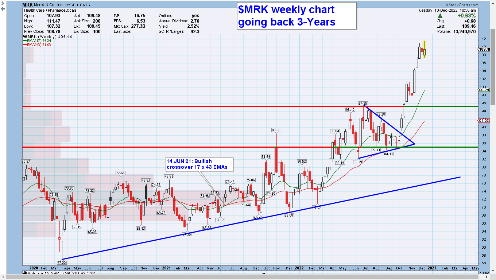Click the date Tuesday 13-Dec-2022
The width and height of the screenshot is (496, 280).
tap(437, 11)
